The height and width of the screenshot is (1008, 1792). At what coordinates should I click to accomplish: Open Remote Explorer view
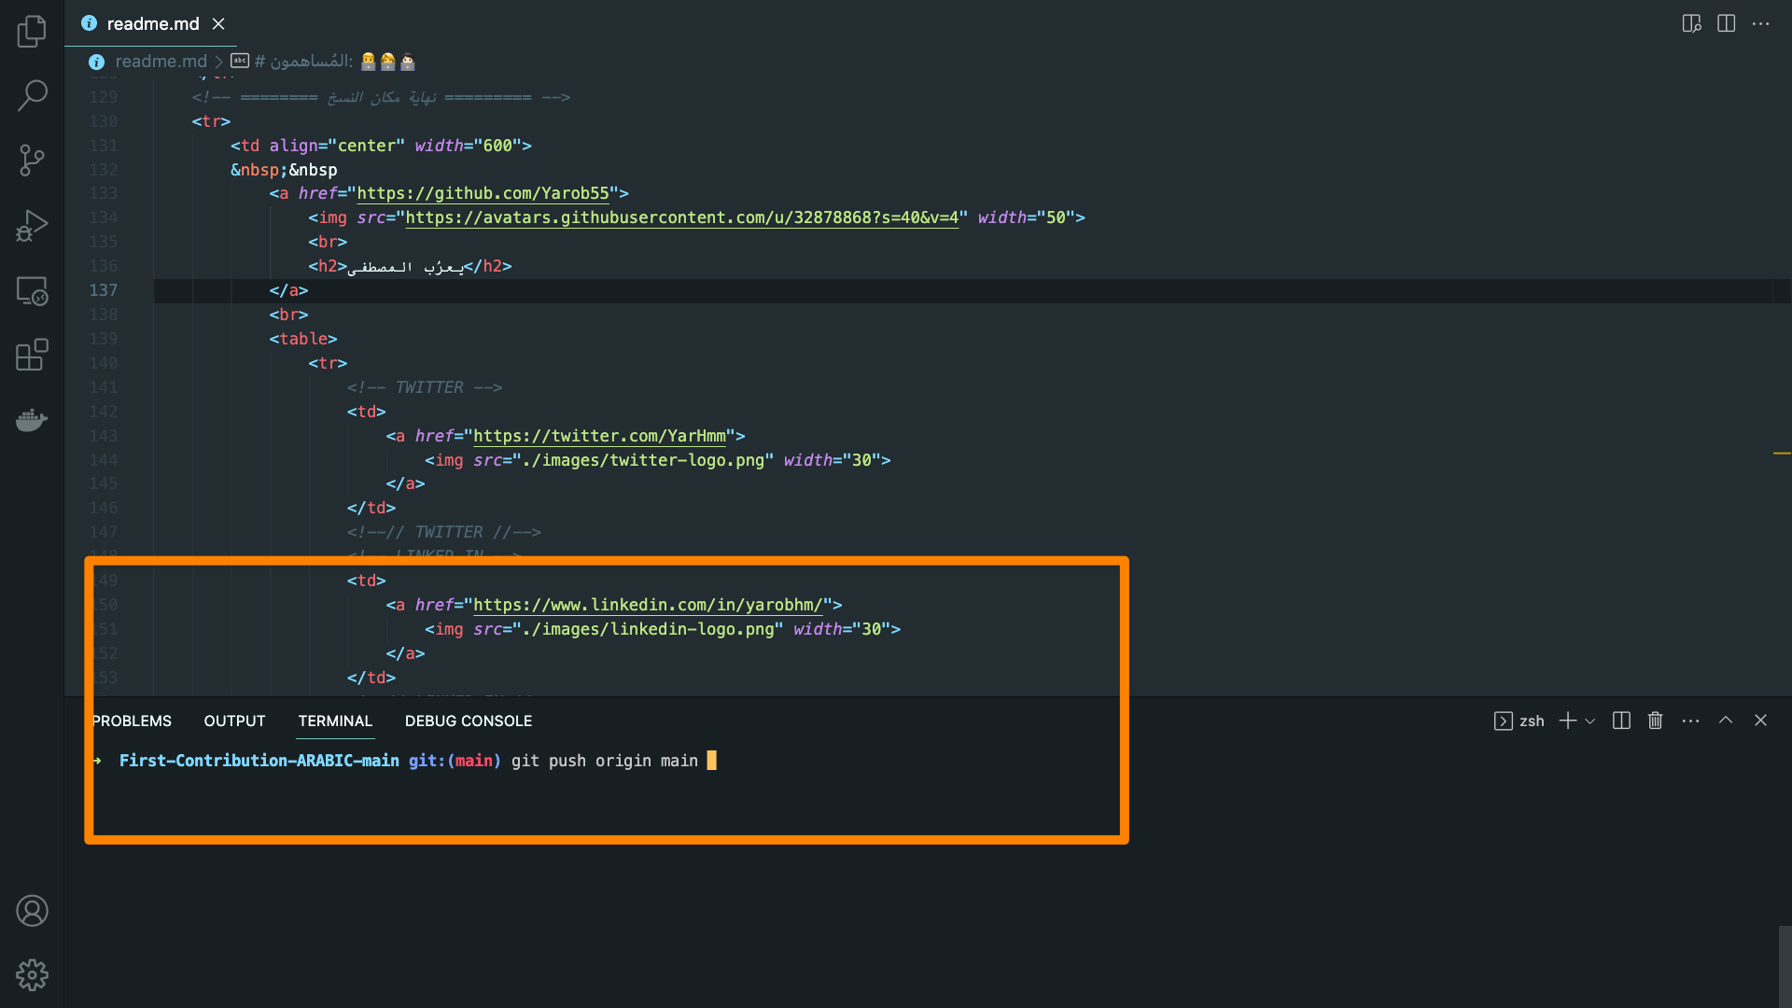(x=32, y=290)
